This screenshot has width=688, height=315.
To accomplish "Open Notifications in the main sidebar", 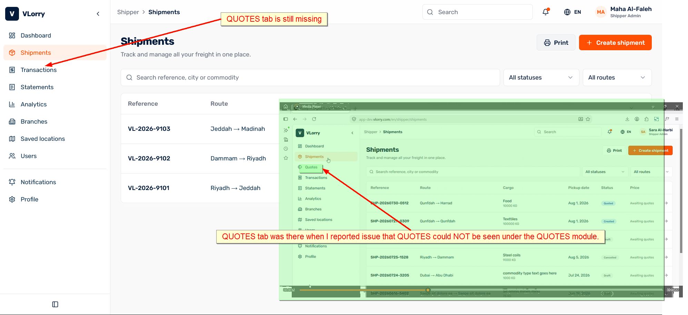I will (55, 182).
